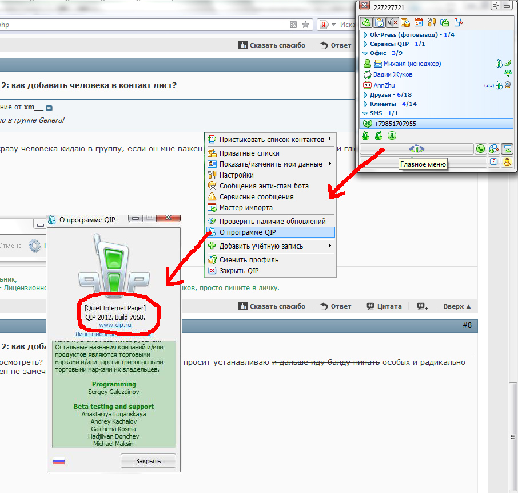Click the multi-quote plus icon
Viewport: 518px width, 493px height.
click(423, 306)
